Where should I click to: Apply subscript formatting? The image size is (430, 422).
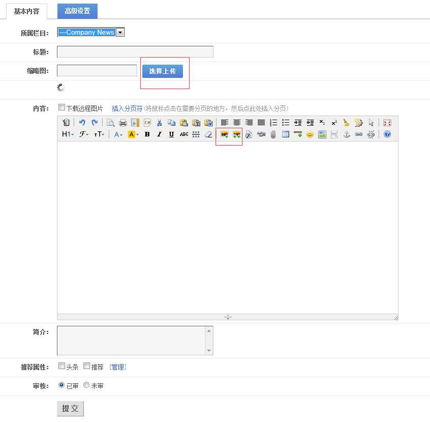pyautogui.click(x=322, y=123)
